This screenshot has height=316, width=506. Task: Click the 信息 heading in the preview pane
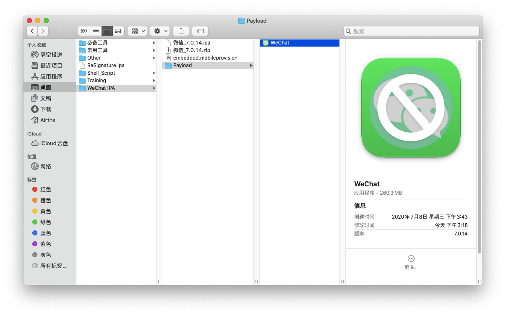click(360, 206)
